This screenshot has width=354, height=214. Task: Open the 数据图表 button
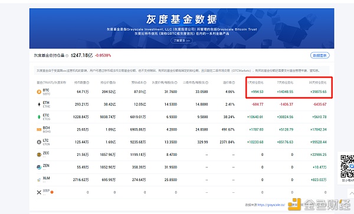[320, 55]
